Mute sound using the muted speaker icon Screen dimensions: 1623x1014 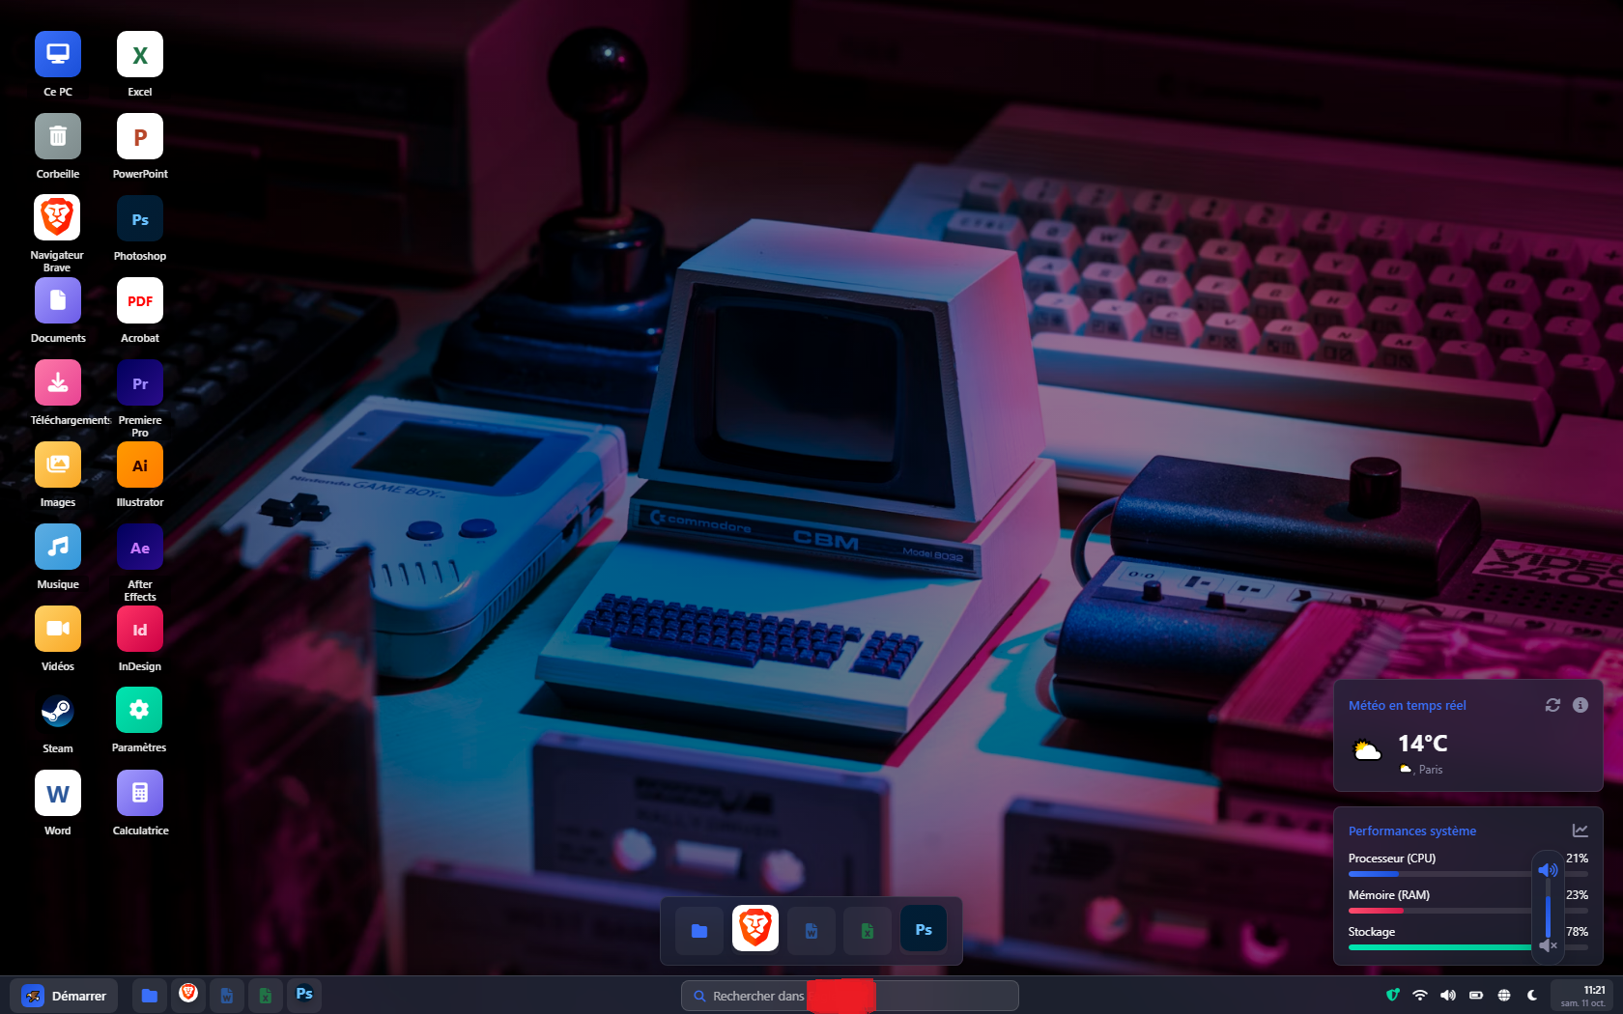[1548, 945]
